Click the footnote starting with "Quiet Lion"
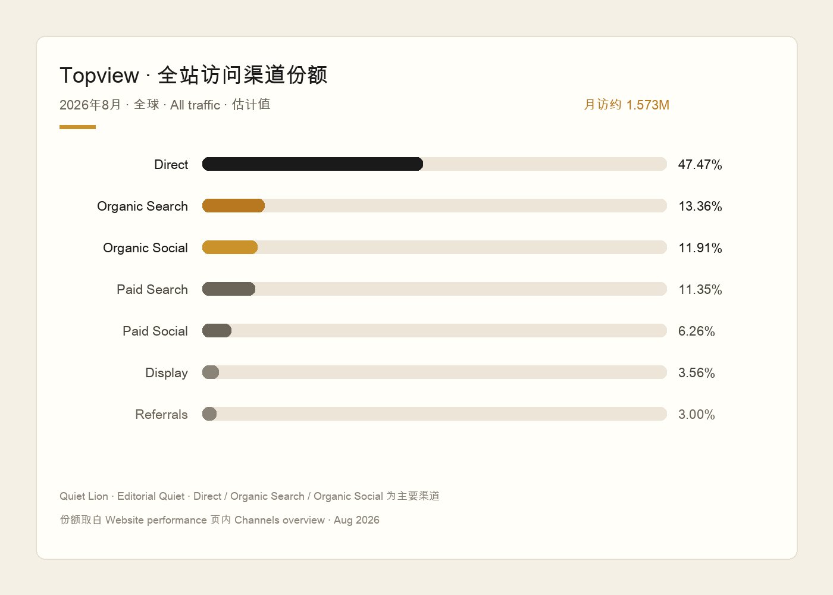 point(250,496)
